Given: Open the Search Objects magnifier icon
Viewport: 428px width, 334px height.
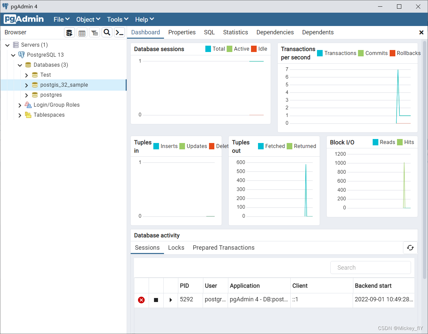Looking at the screenshot, I should [x=107, y=32].
